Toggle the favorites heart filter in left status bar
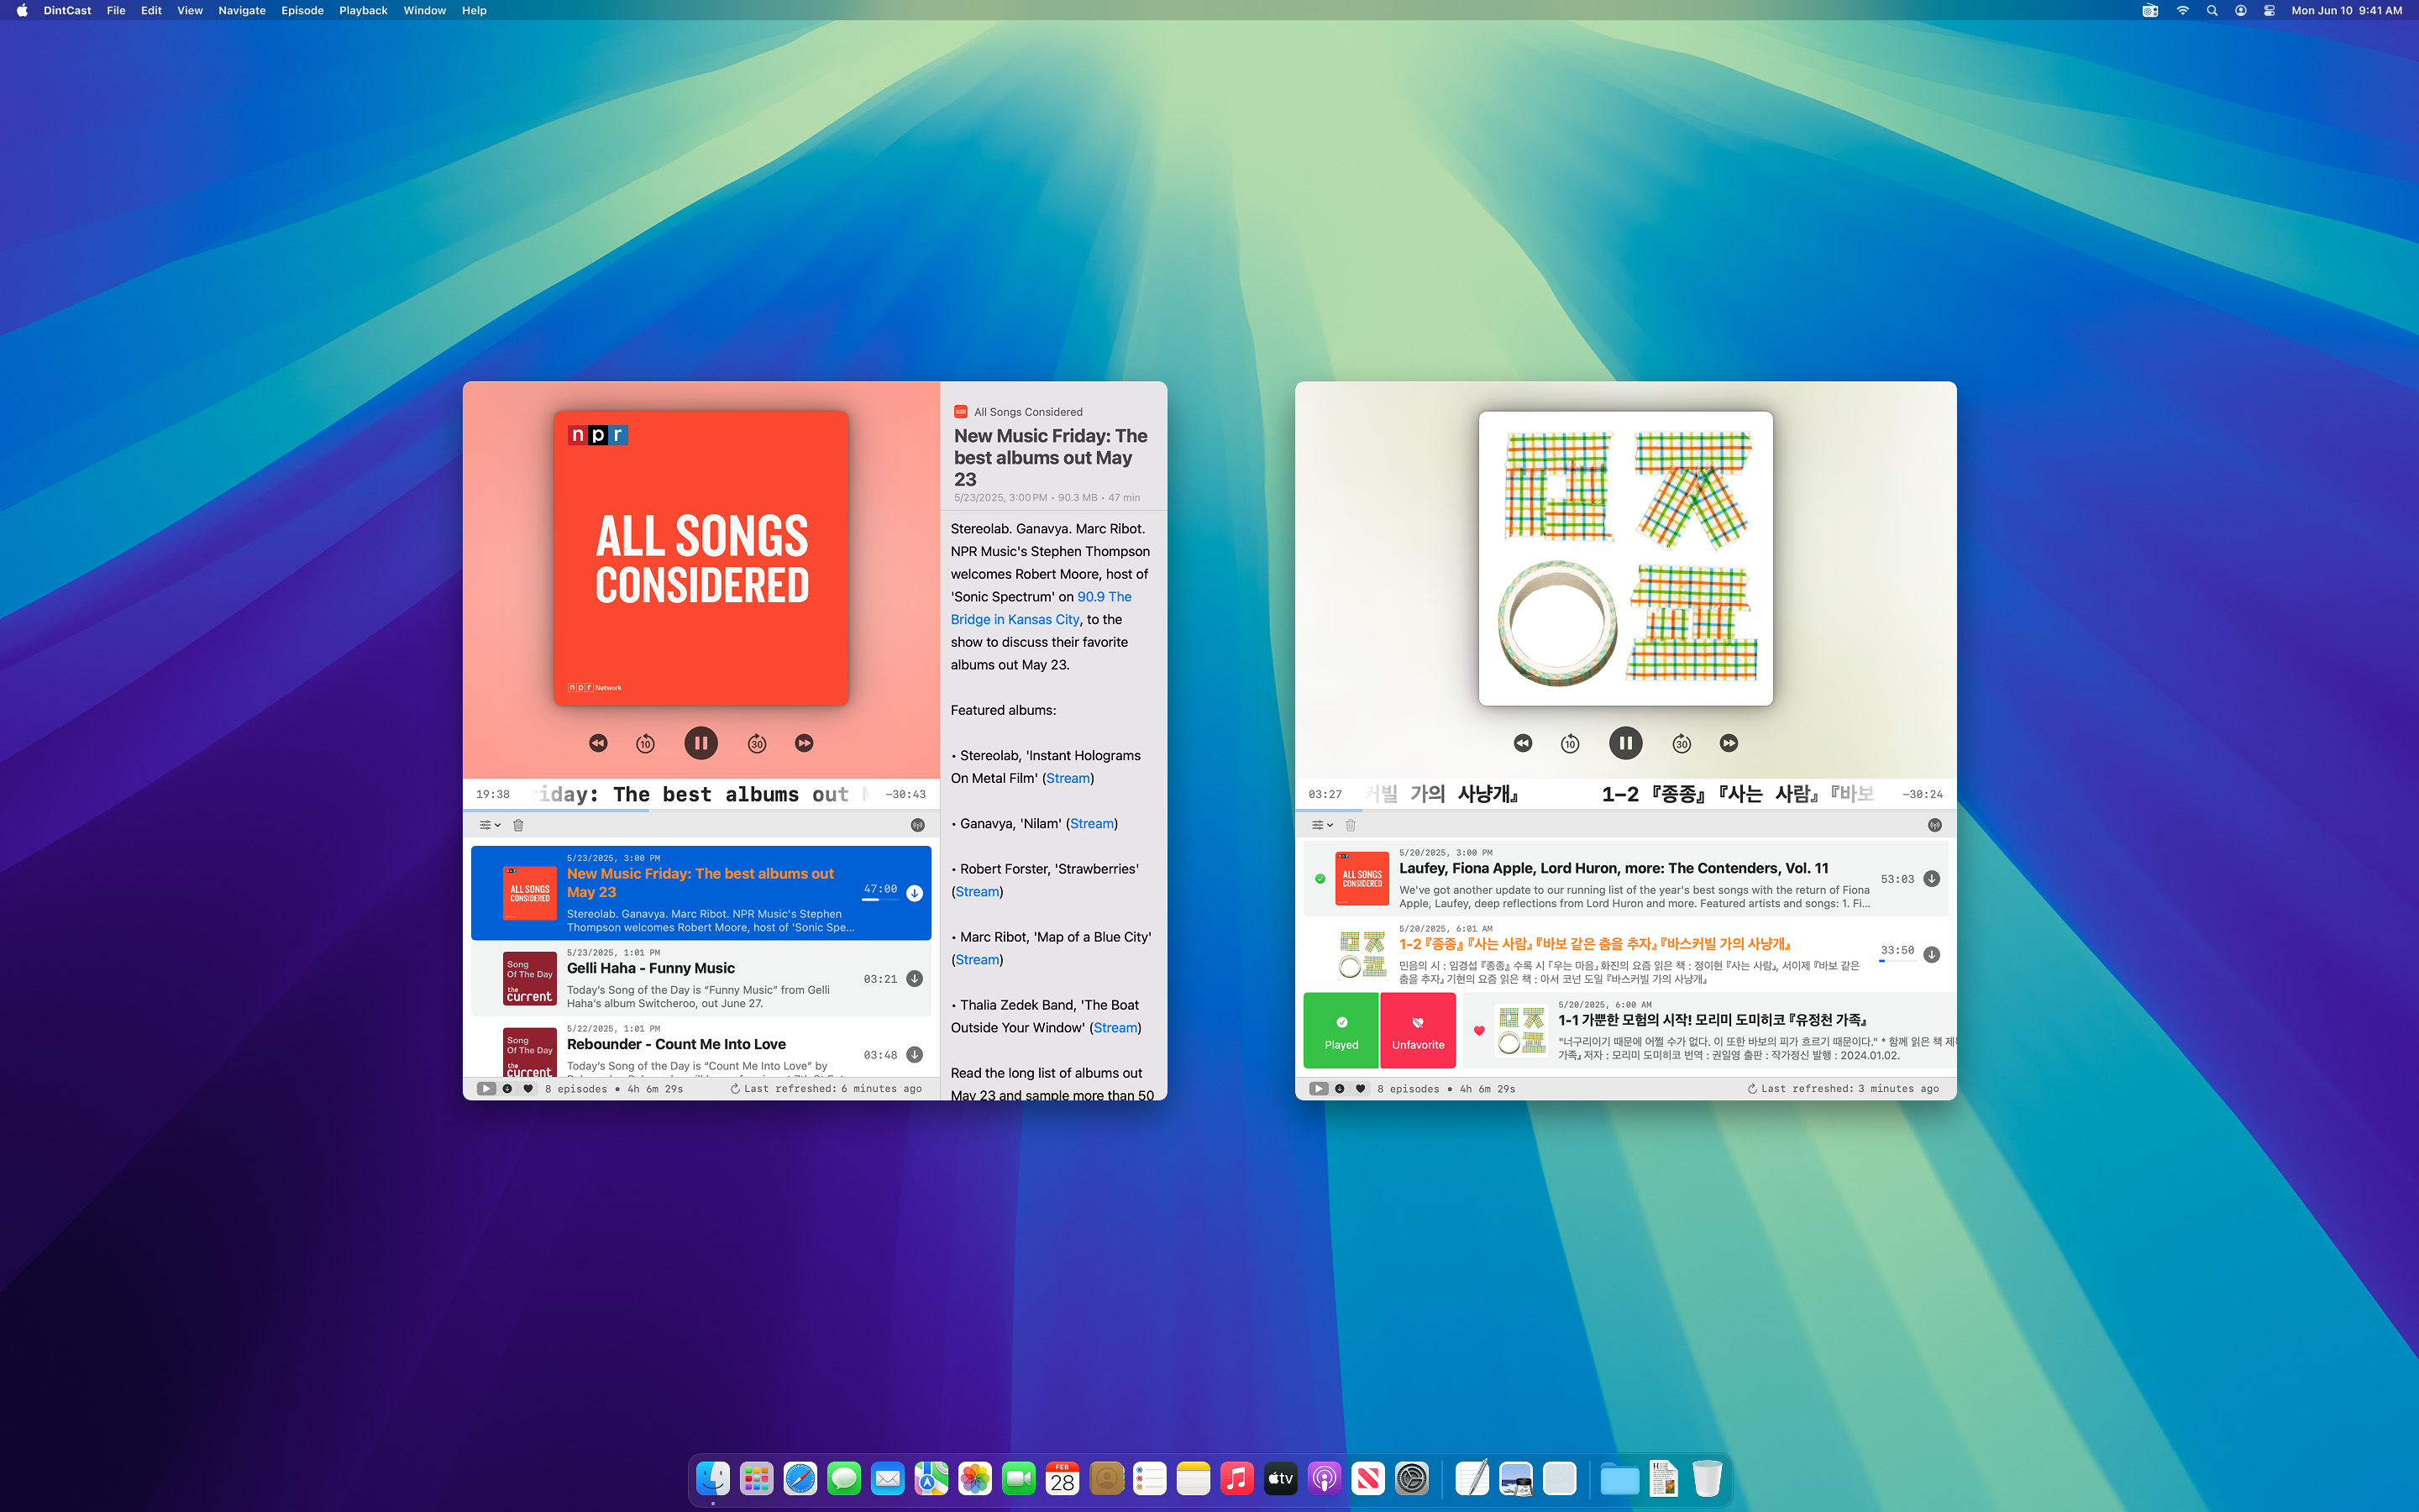Image resolution: width=2419 pixels, height=1512 pixels. click(x=529, y=1089)
